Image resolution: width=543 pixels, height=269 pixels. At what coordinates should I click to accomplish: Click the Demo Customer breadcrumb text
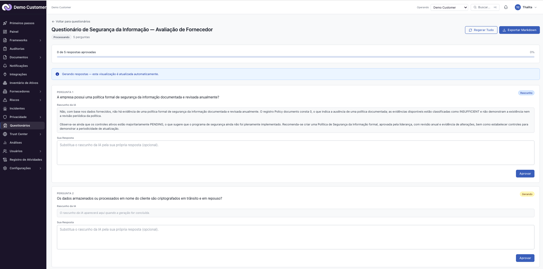pos(61,7)
